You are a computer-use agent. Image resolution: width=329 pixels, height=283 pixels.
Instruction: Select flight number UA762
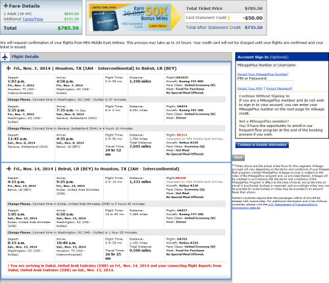[x=182, y=239]
